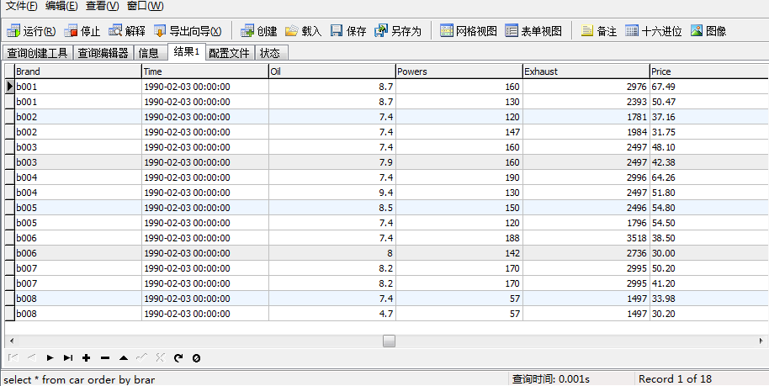Go to previous record arrow
769x386 pixels.
pos(32,358)
